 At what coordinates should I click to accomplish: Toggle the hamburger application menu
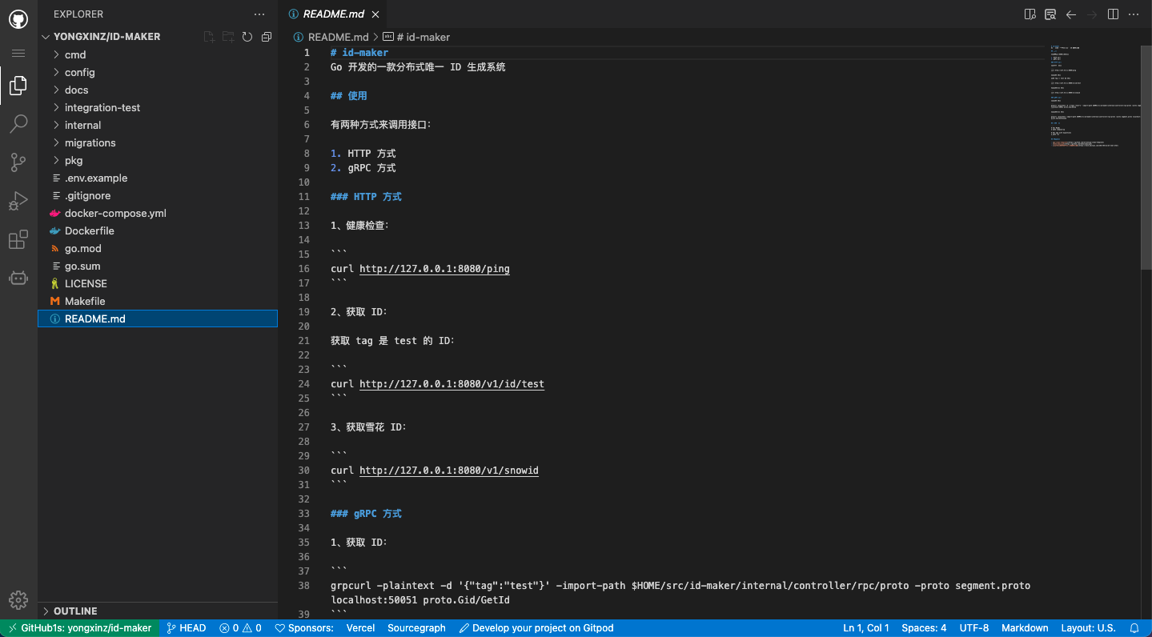click(18, 53)
